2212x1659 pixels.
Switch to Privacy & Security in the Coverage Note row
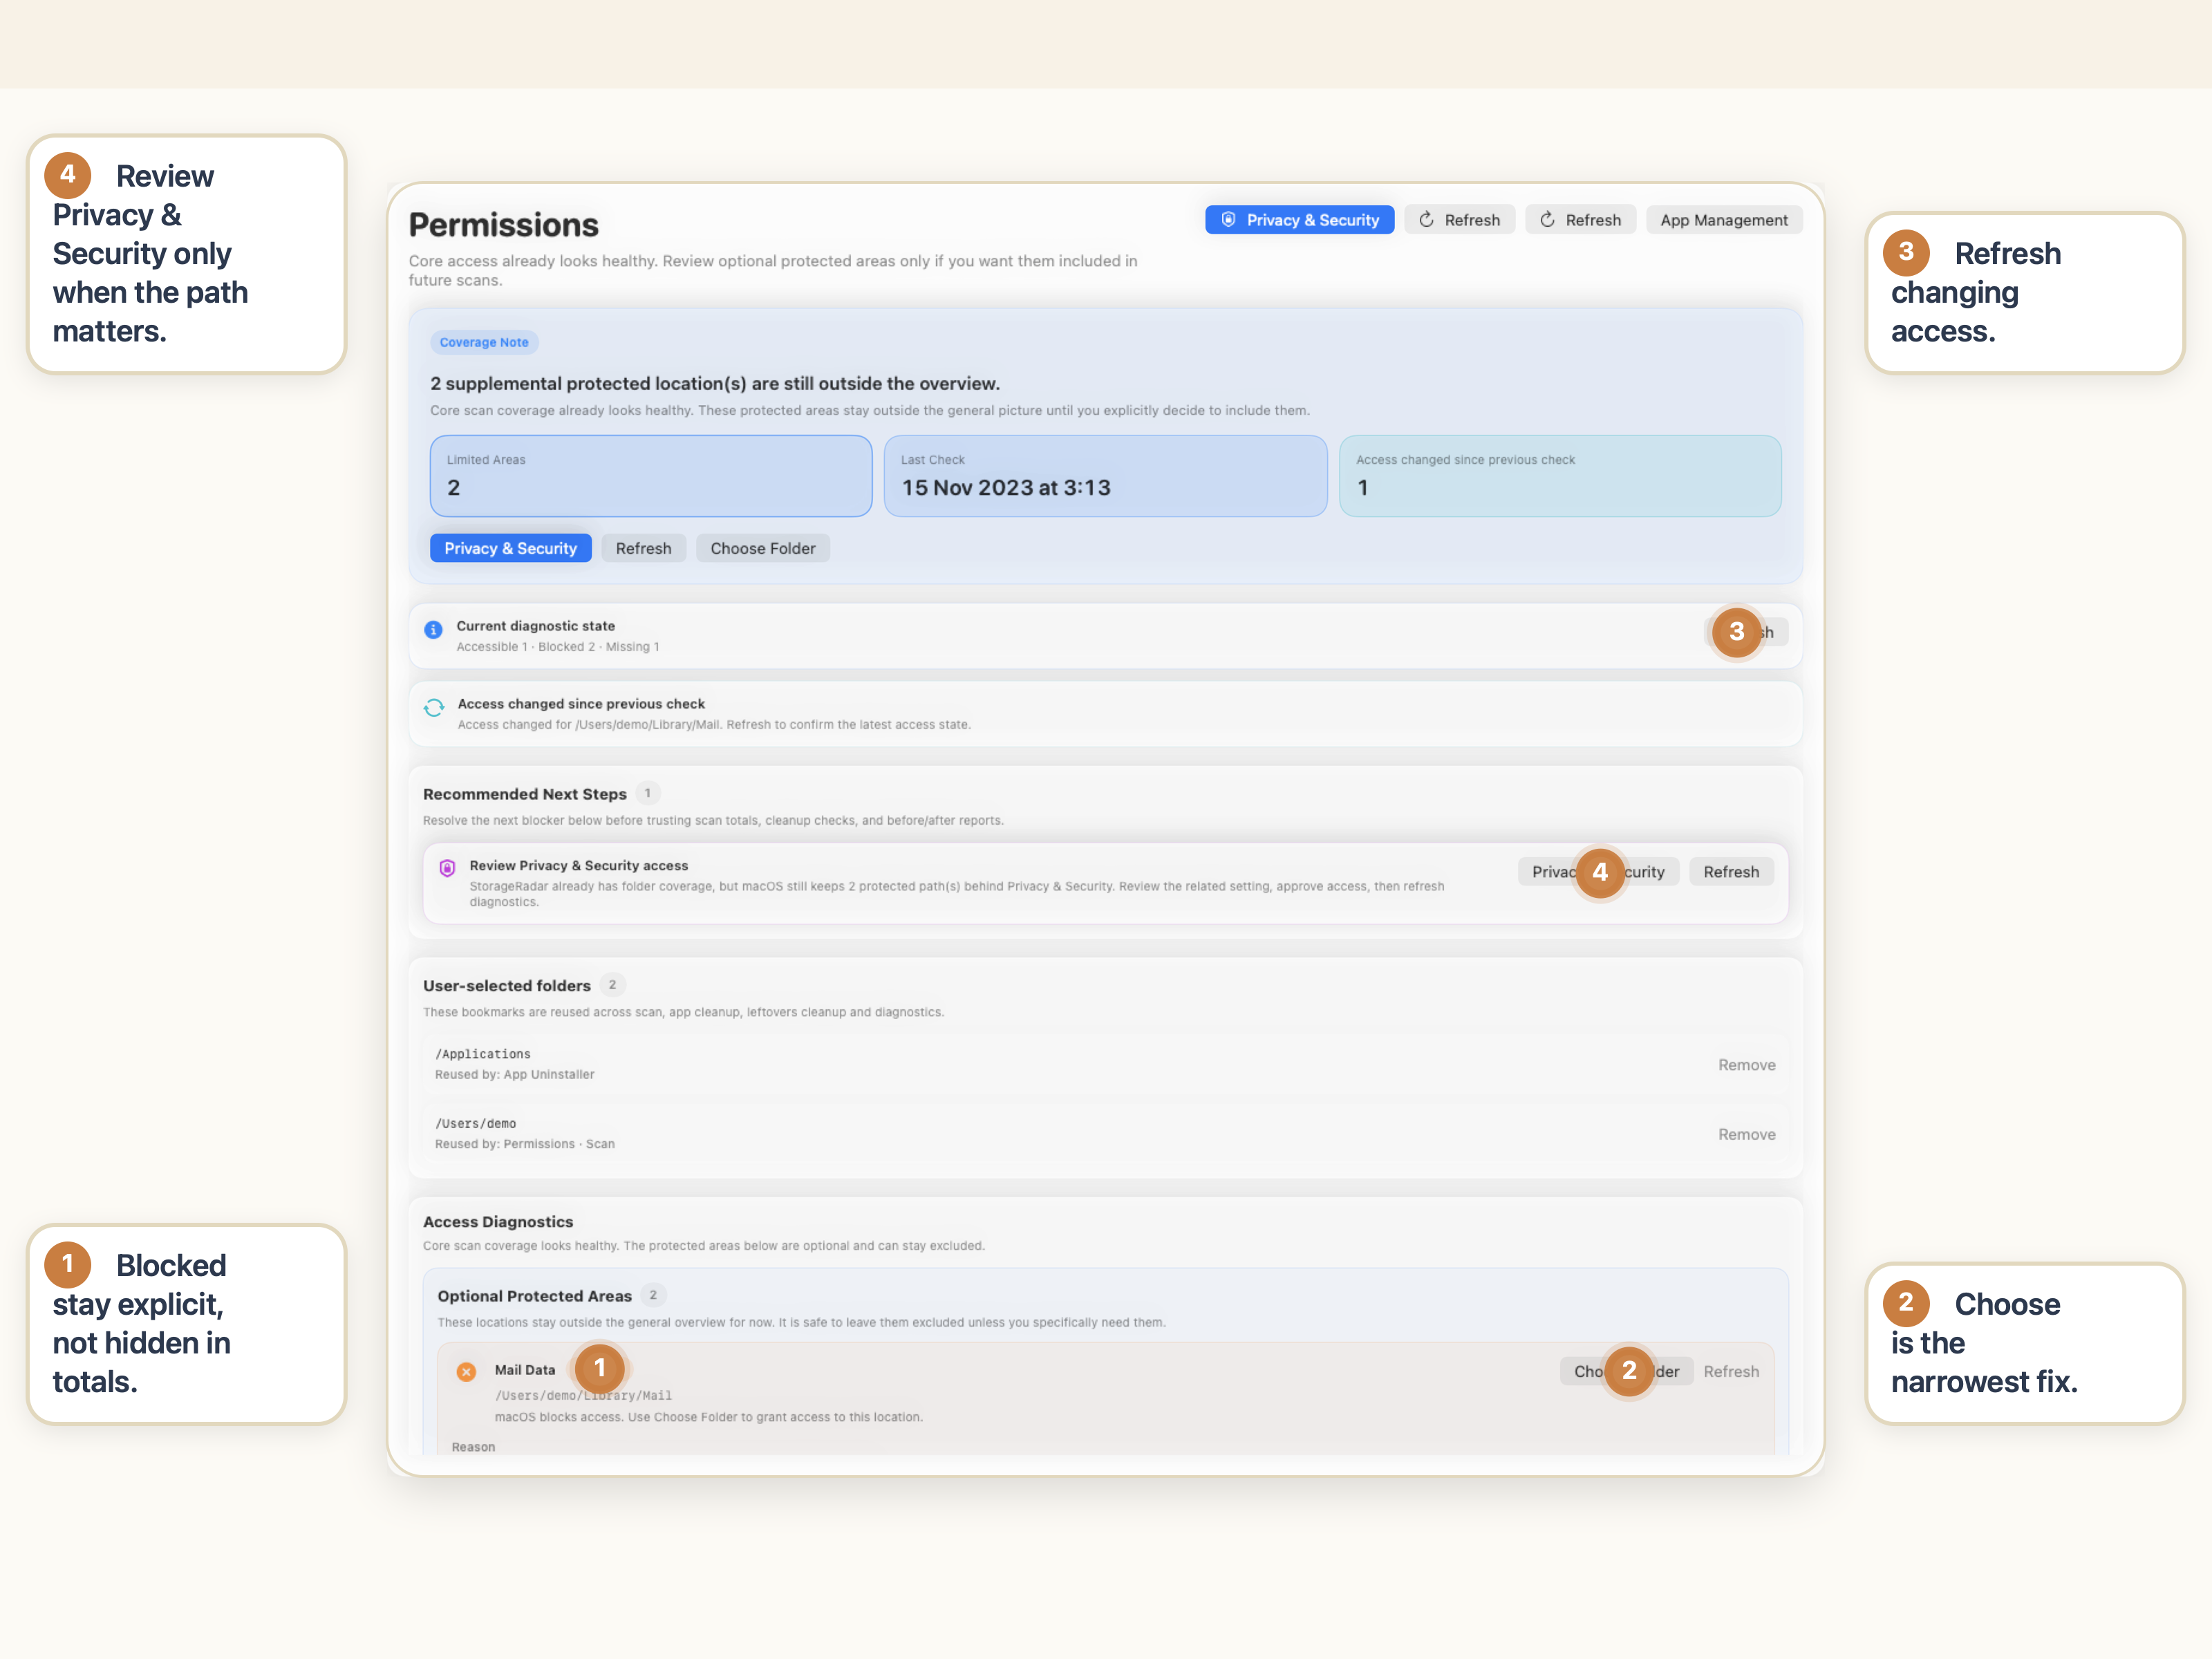tap(510, 548)
